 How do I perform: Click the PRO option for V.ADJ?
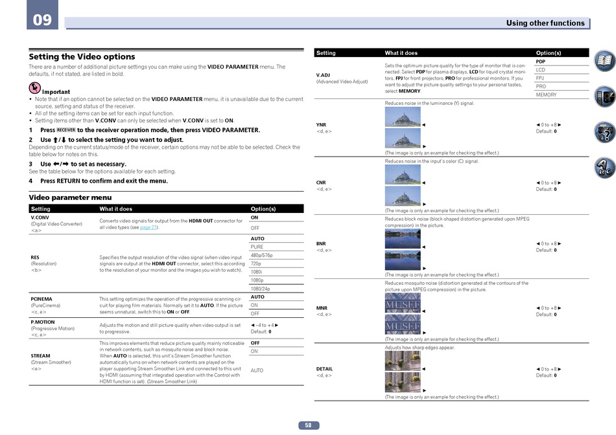541,86
